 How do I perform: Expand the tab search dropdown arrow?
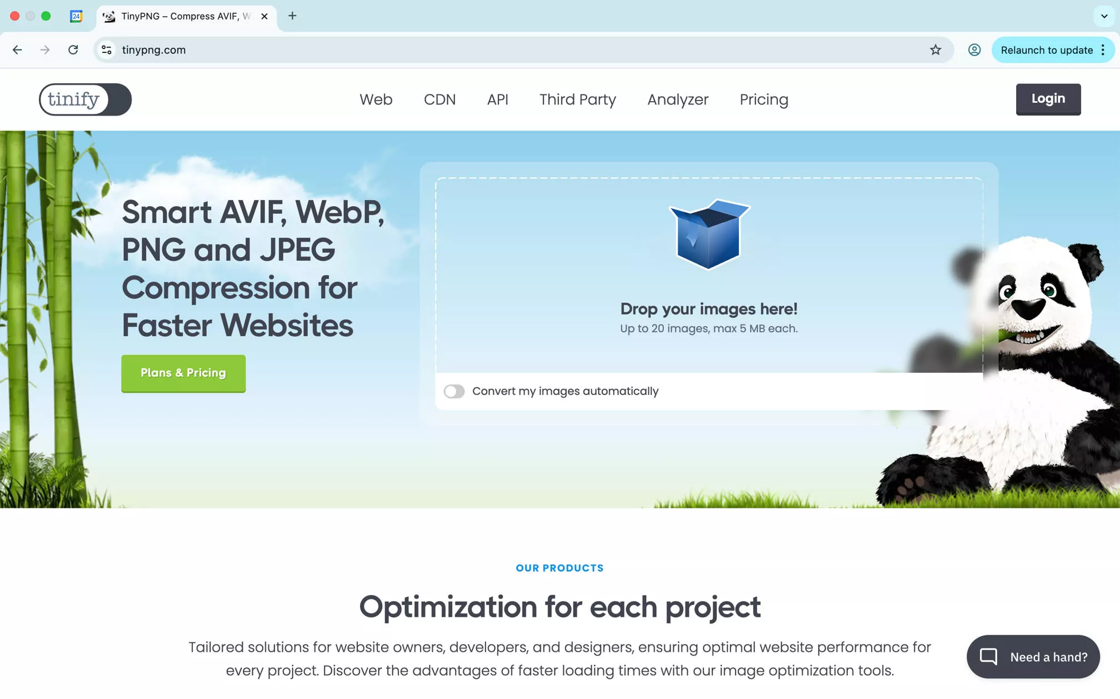[x=1104, y=16]
